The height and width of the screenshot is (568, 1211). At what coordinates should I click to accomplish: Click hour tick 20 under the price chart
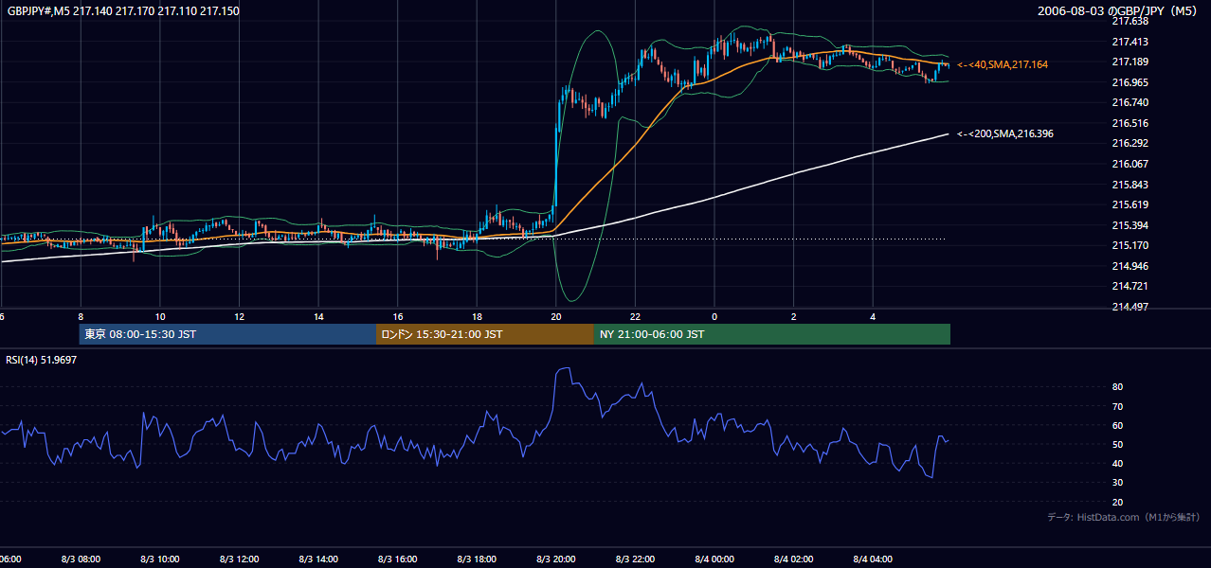click(x=556, y=317)
